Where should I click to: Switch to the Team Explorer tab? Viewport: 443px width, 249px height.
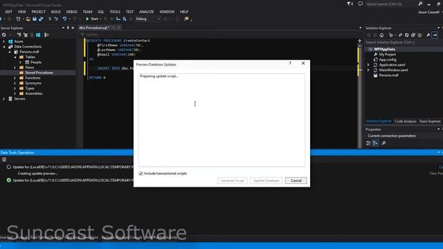tap(430, 121)
